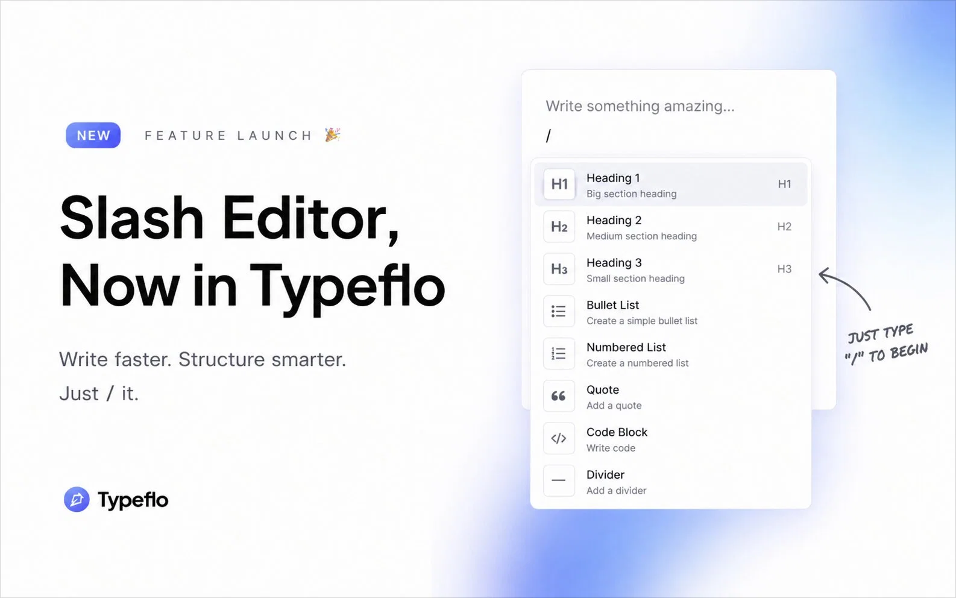Click the H2 shortcut hint on the right

coord(784,227)
